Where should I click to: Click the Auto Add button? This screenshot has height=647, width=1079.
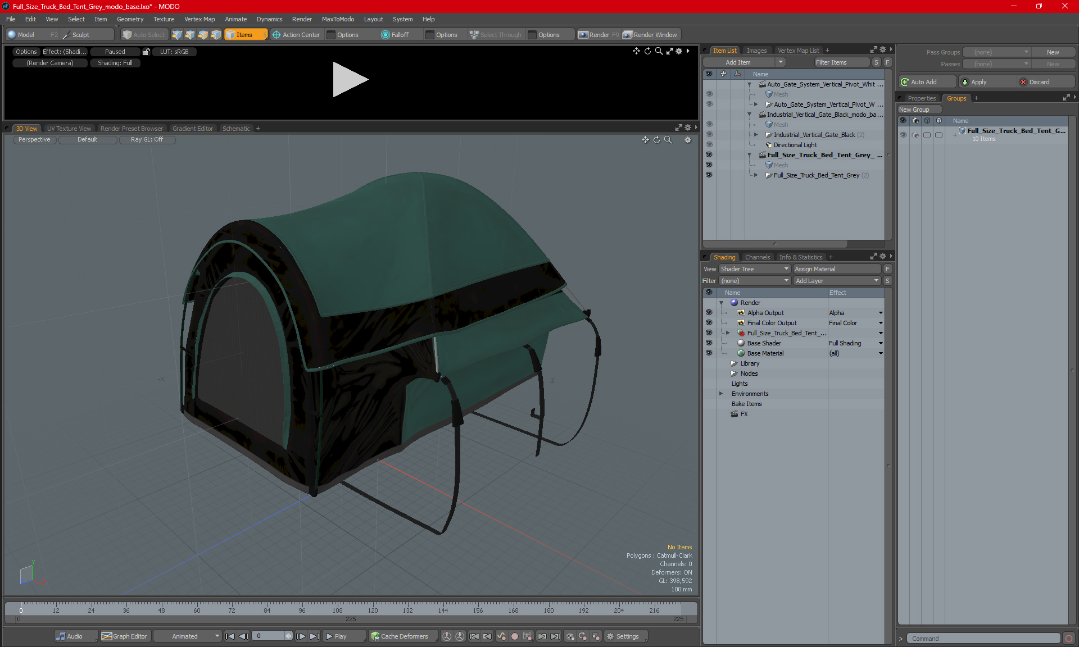pos(926,82)
